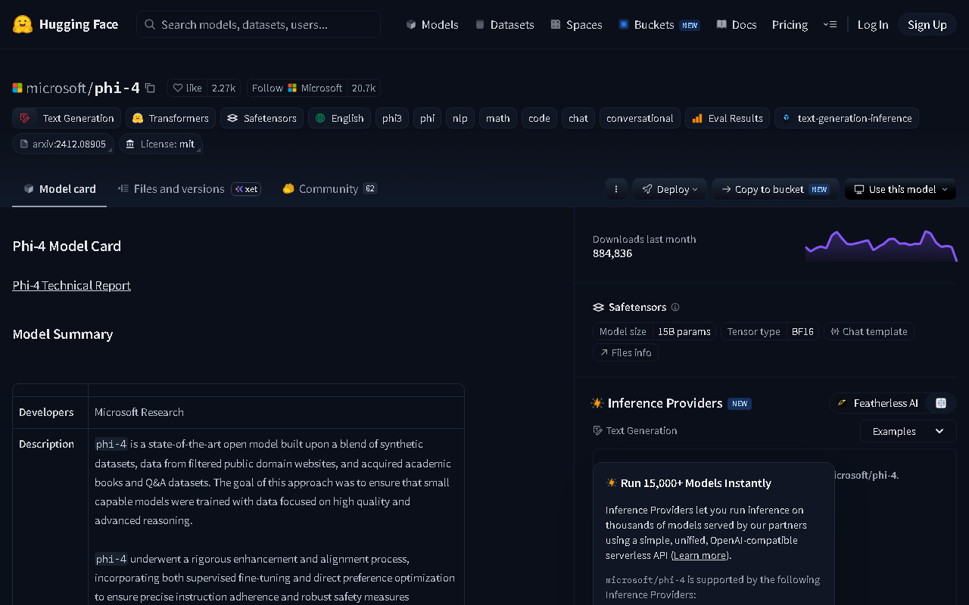Click the icon next to Featherless AI

[x=941, y=403]
